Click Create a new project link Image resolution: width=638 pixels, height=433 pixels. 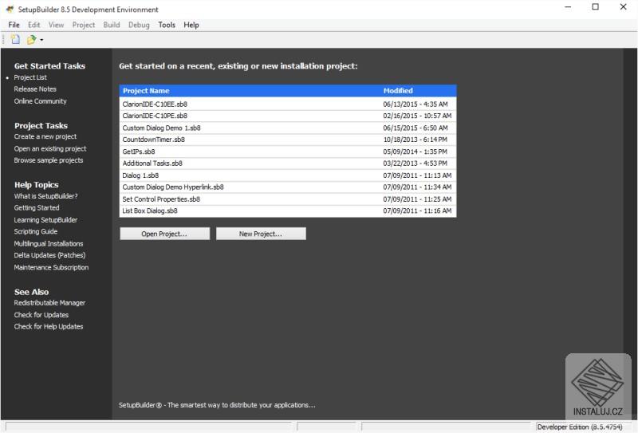[x=45, y=136]
